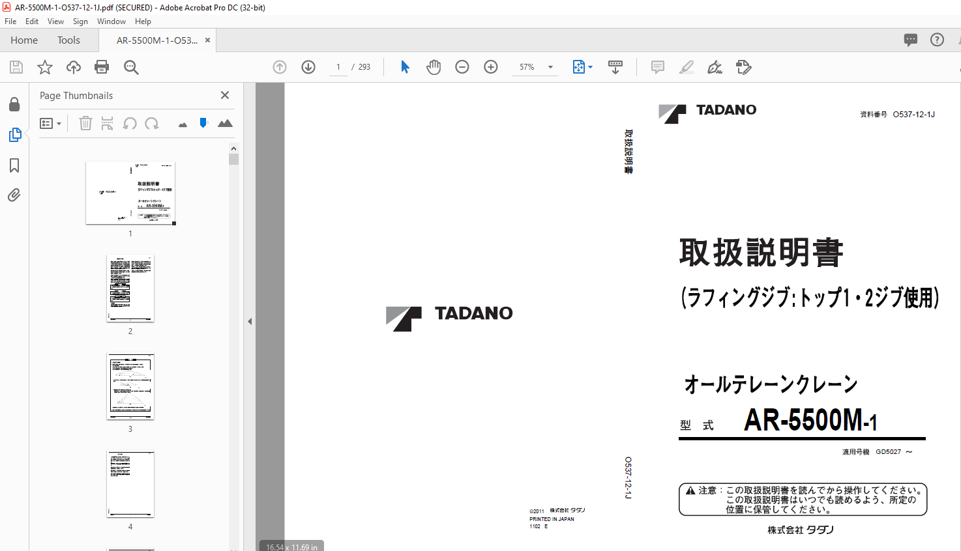The height and width of the screenshot is (551, 961).
Task: Open the View menu
Action: (x=55, y=21)
